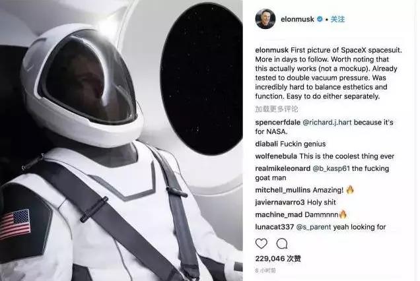View the 229,046 likes count
Image resolution: width=420 pixels, height=281 pixels.
(x=278, y=259)
